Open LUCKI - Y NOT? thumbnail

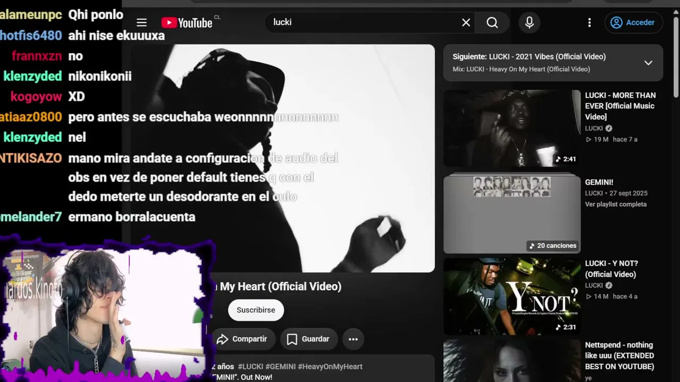(x=512, y=297)
